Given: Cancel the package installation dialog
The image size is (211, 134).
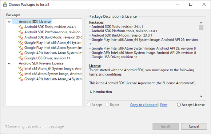Looking at the screenshot, I should (194, 126).
